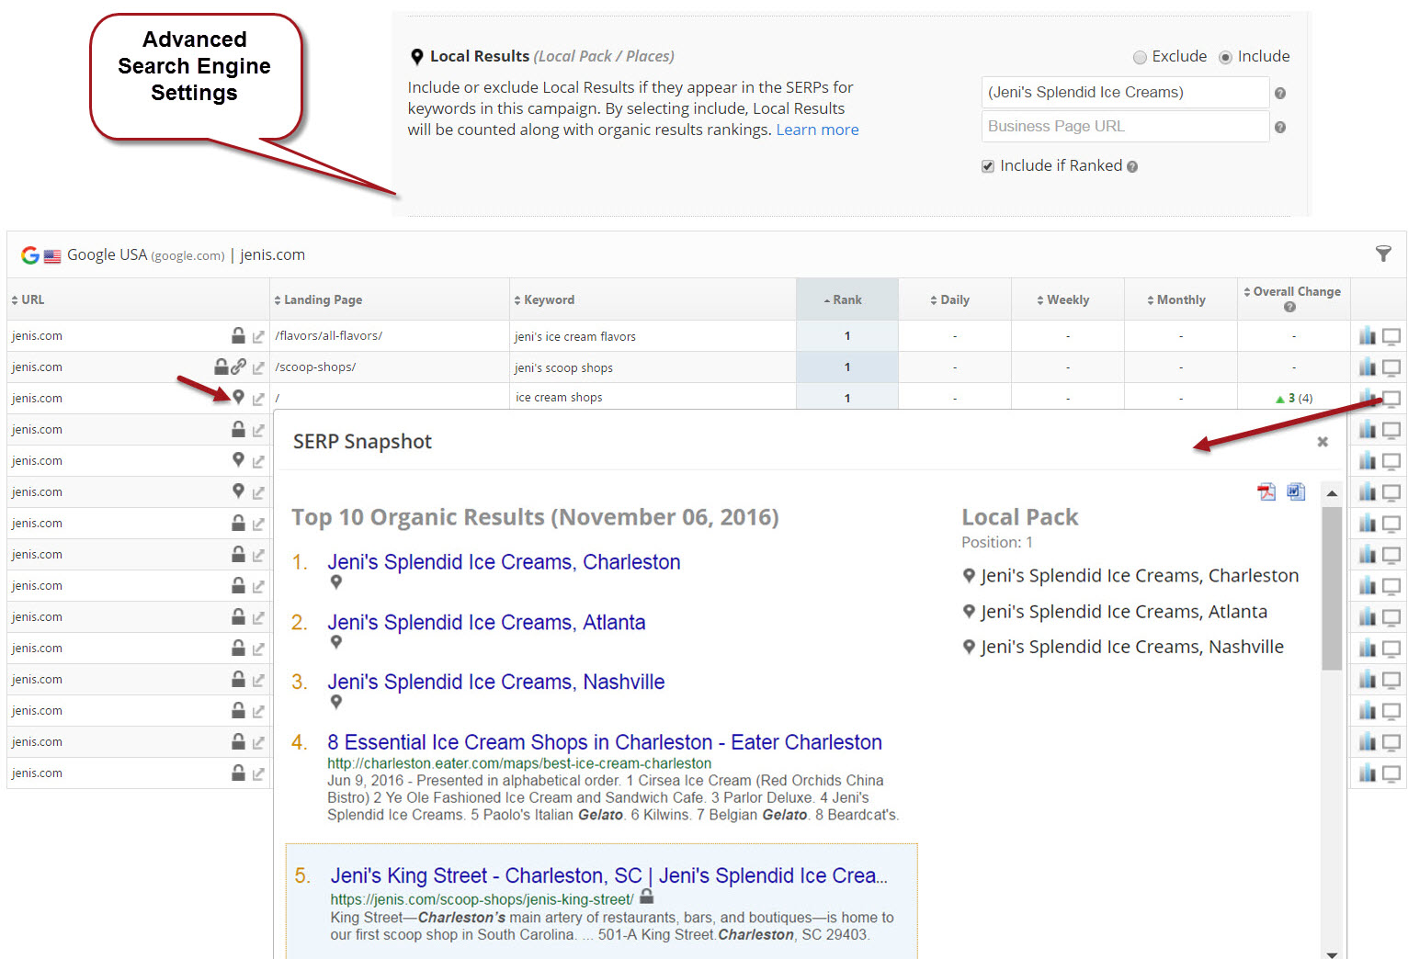
Task: Select the Include radio button
Action: [x=1225, y=57]
